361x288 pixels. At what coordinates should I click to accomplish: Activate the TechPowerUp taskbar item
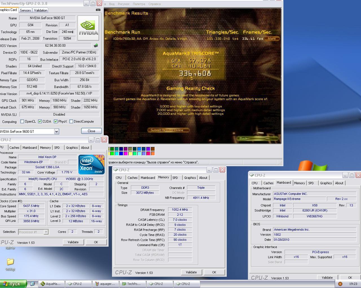click(133, 284)
